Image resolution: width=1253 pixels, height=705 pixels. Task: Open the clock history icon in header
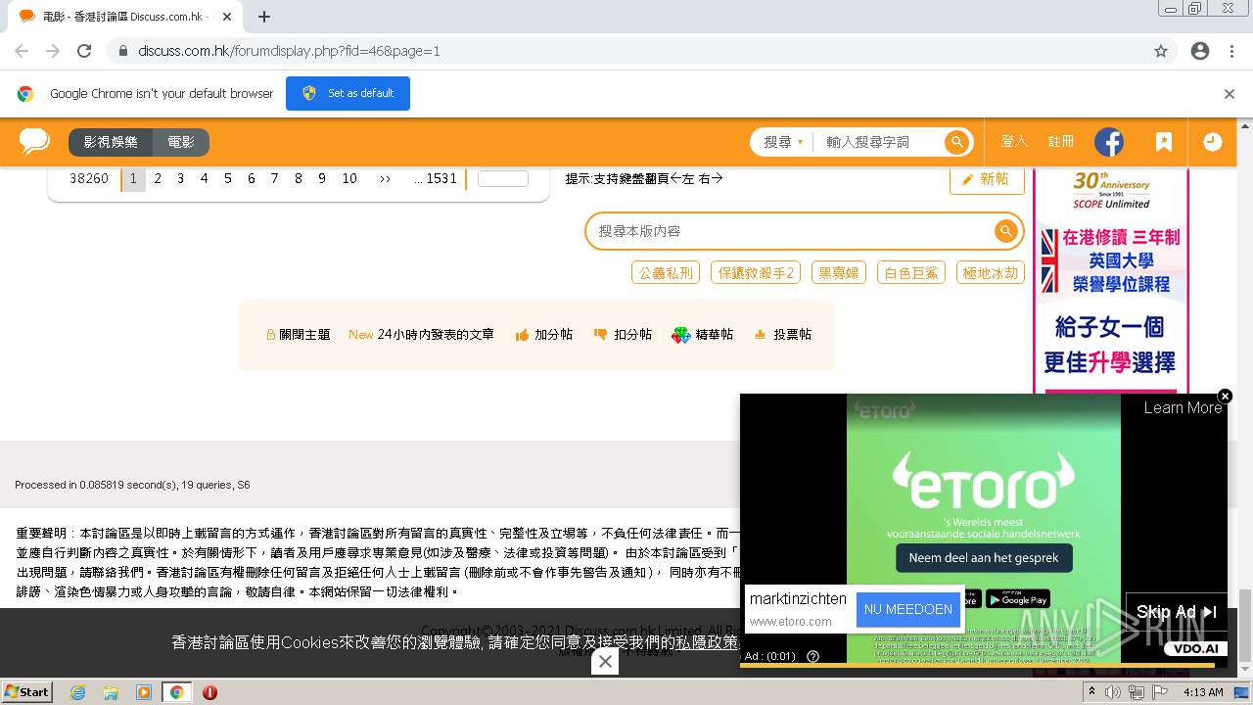pyautogui.click(x=1212, y=142)
